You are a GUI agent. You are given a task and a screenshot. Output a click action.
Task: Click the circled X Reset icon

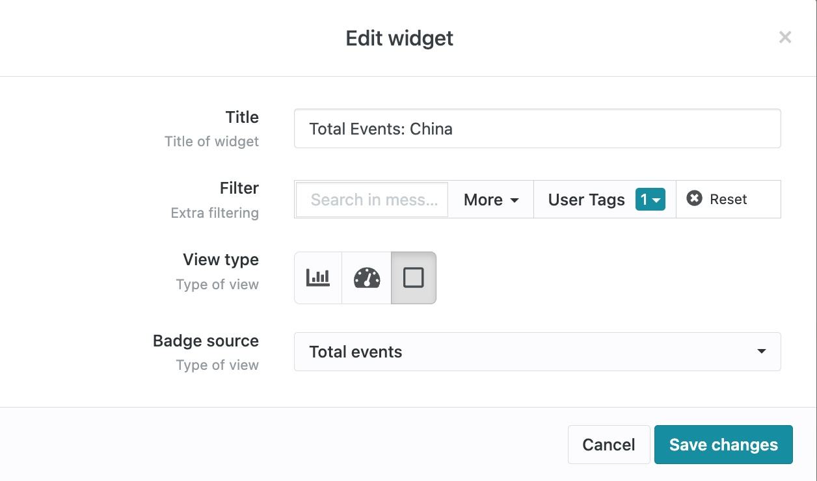[x=695, y=199]
